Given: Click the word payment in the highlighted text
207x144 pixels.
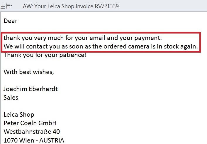Looking at the screenshot, I should tap(148, 38).
